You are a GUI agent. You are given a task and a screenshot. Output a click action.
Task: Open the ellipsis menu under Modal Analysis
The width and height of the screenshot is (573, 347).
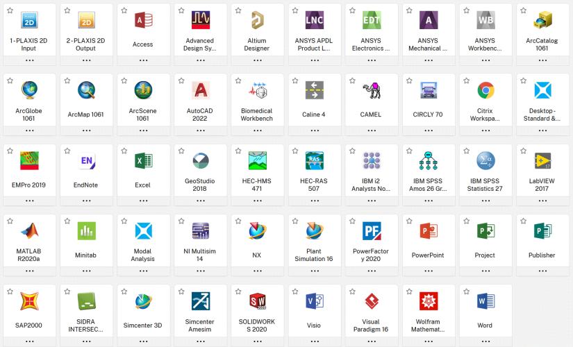coord(143,271)
